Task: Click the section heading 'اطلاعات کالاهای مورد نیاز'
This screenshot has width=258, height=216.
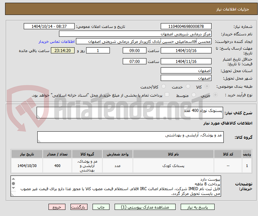Action: pyautogui.click(x=228, y=123)
